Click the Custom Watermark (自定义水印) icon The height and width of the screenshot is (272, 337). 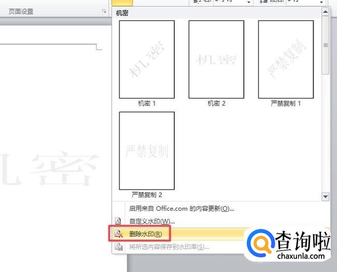click(118, 222)
